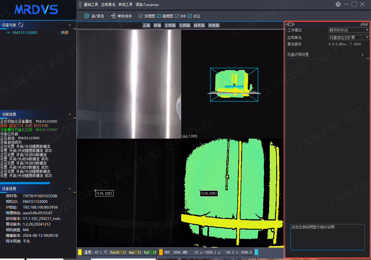Switch to the 俯视面 top view

coord(199,26)
